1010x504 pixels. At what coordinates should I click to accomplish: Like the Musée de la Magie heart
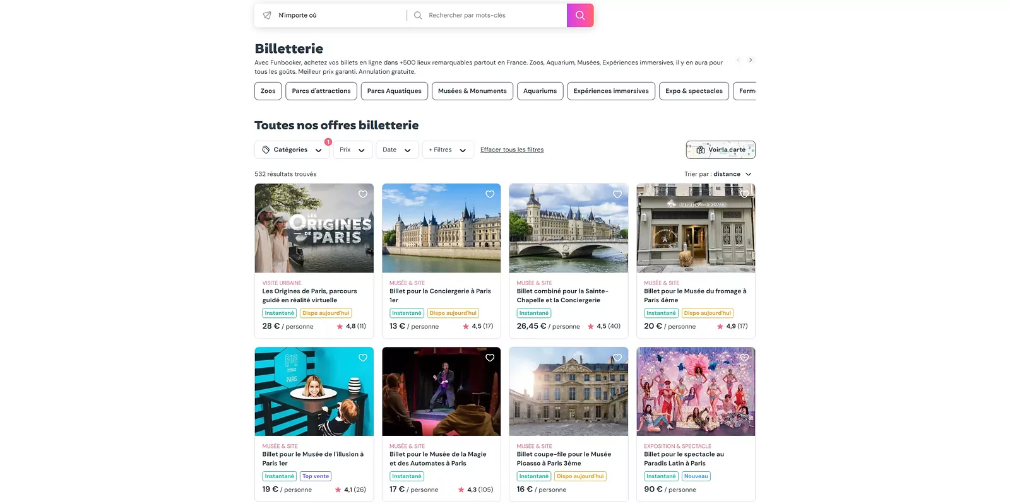[490, 358]
